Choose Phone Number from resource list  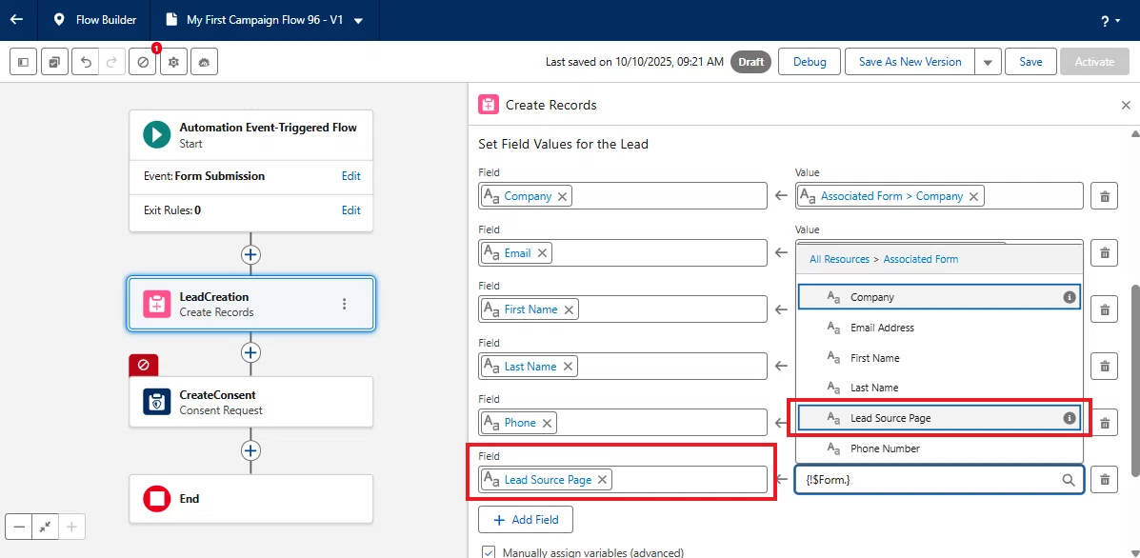[939, 448]
